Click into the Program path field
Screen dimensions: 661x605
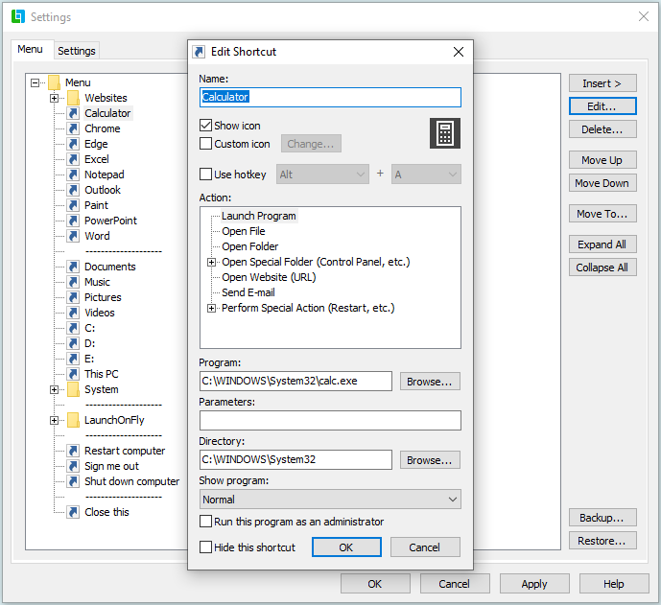coord(295,381)
